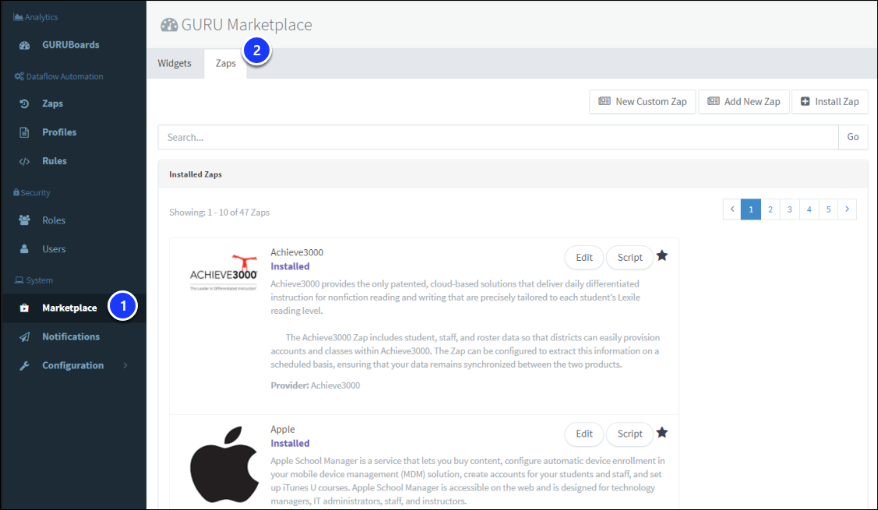Click the Notifications paper plane icon
The image size is (878, 510).
pos(24,337)
